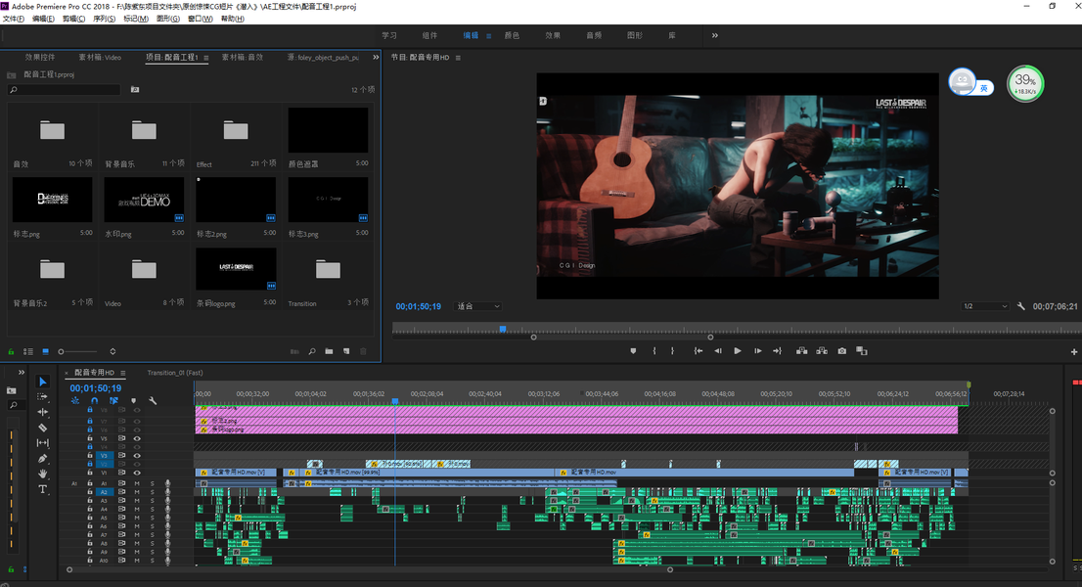Go to In point in Program monitor
Screen dimensions: 1082x587
699,351
